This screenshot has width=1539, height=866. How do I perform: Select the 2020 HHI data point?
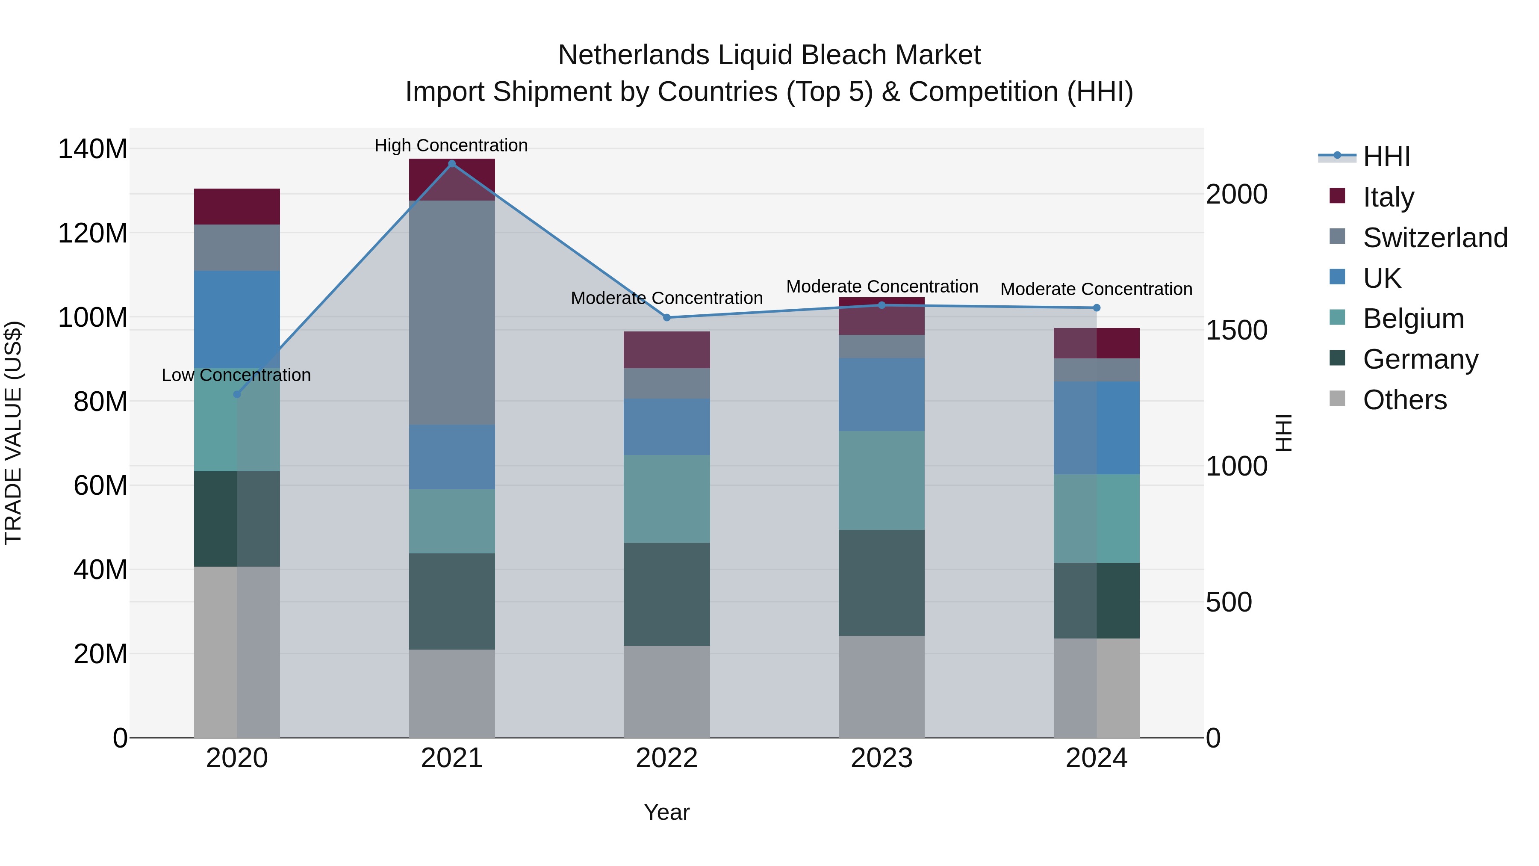236,394
